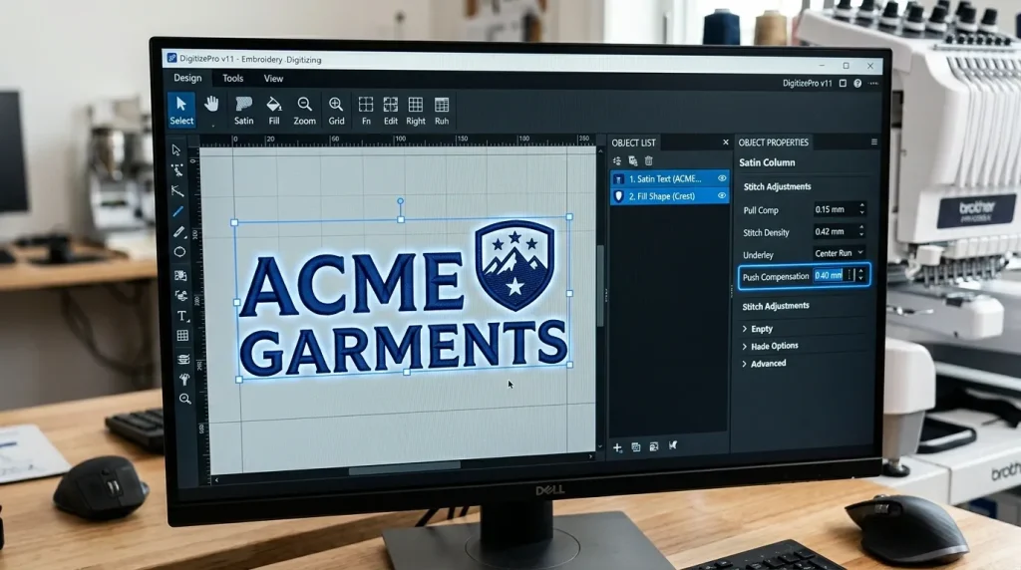Screen dimensions: 1021x570
Task: Click the Grid toolbar icon
Action: point(336,110)
